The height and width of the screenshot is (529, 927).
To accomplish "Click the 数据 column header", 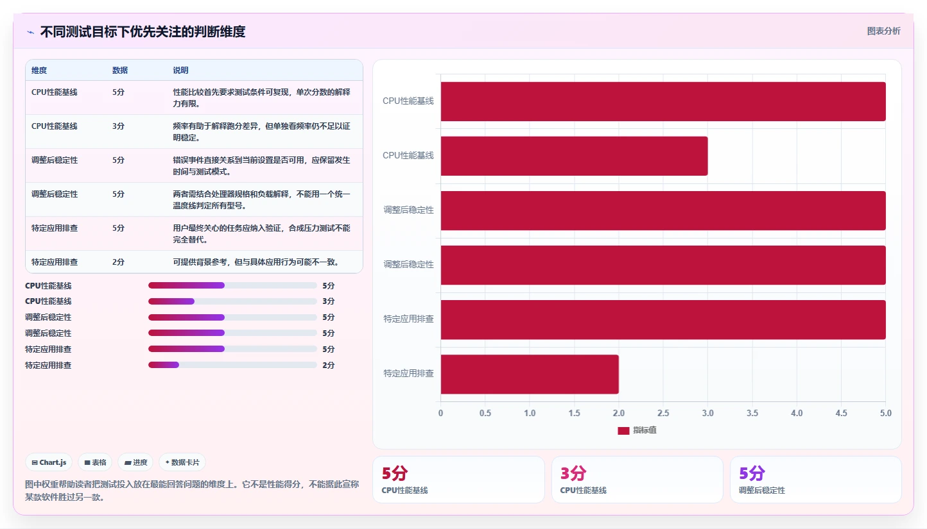I will click(120, 71).
